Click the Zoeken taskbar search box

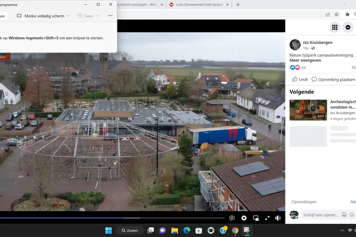pos(130,231)
